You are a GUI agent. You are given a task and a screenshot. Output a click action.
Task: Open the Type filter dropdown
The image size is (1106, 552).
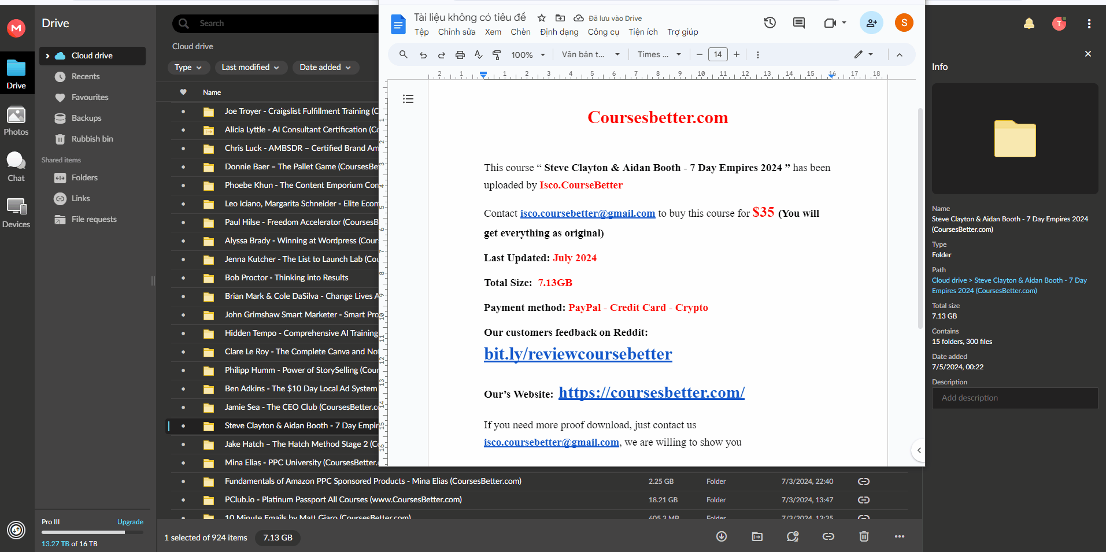click(x=188, y=67)
